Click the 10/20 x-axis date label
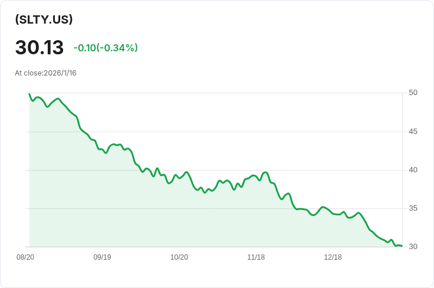434x288 pixels. click(179, 257)
